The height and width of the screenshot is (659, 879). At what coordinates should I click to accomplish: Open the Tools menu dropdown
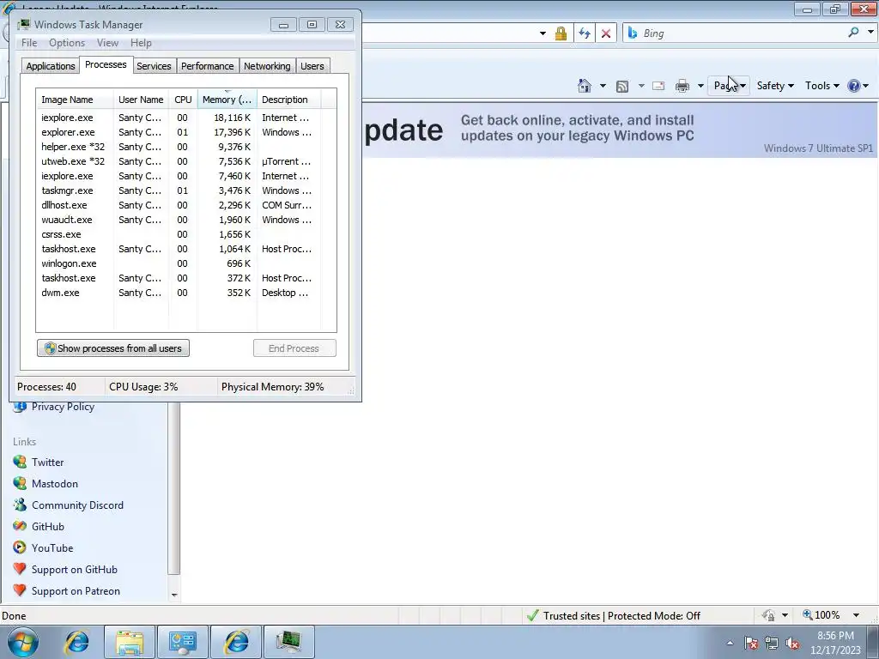point(821,86)
